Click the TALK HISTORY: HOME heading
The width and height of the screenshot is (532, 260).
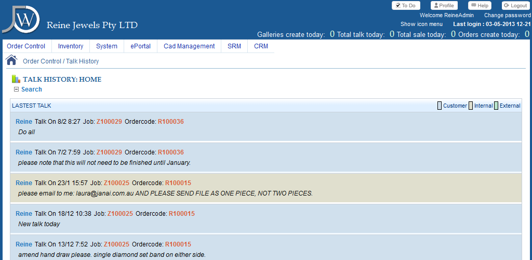click(62, 80)
